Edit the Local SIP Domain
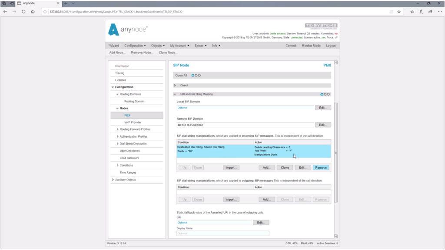 323,108
